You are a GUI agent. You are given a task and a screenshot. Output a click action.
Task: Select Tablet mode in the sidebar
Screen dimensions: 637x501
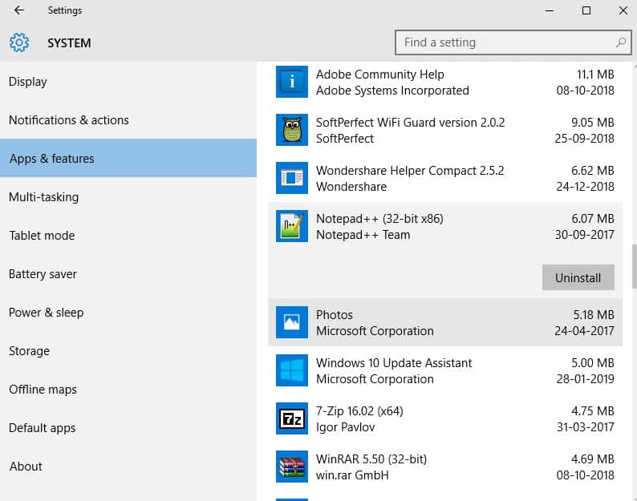(x=42, y=236)
